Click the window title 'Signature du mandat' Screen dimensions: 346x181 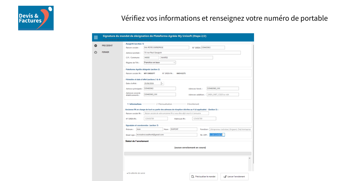tap(155, 36)
